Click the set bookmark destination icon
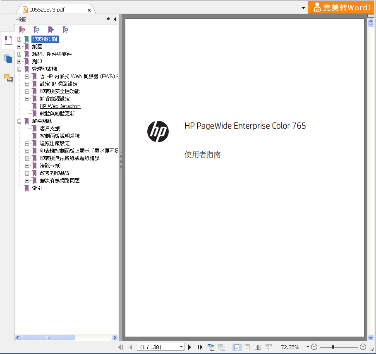The width and height of the screenshot is (376, 354). coord(51,30)
